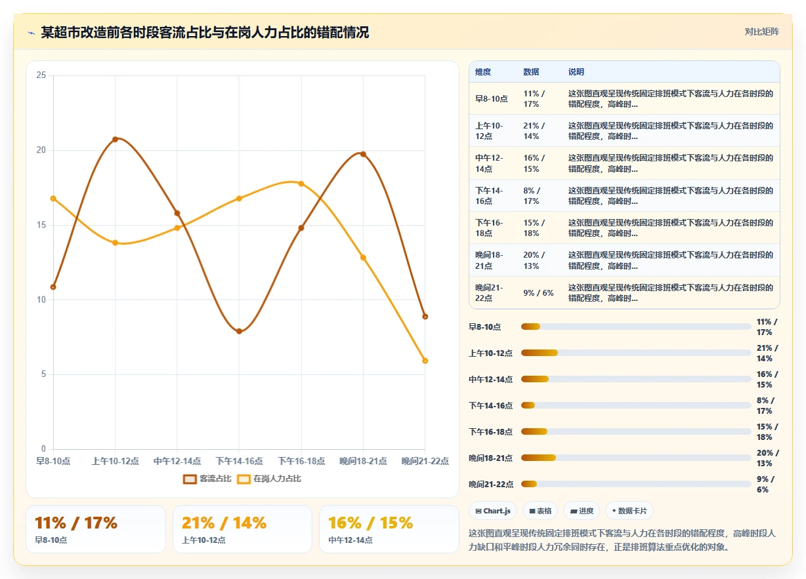Toggle 在岗人力占比 legend swatch
The height and width of the screenshot is (579, 806).
[x=244, y=479]
